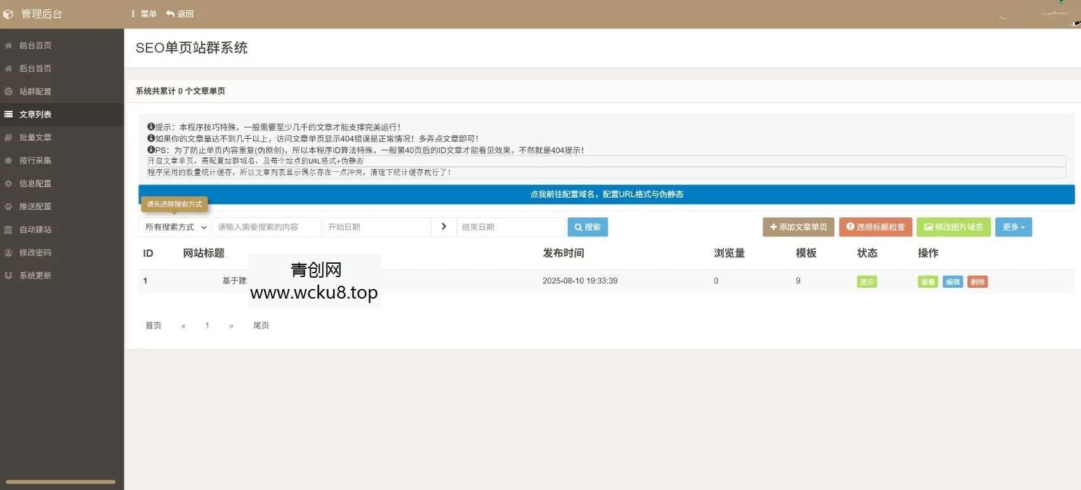
Task: Click 网站标题 column header
Action: [x=204, y=253]
